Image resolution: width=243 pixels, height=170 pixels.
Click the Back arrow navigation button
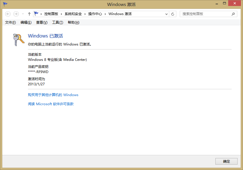coord(8,14)
